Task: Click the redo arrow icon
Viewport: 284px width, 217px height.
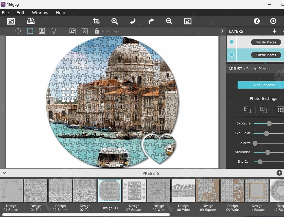Action: click(151, 21)
